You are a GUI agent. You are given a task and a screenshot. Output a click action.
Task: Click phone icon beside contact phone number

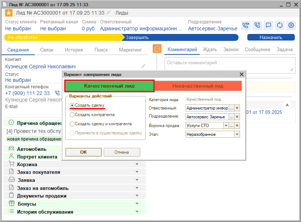pyautogui.click(x=57, y=93)
